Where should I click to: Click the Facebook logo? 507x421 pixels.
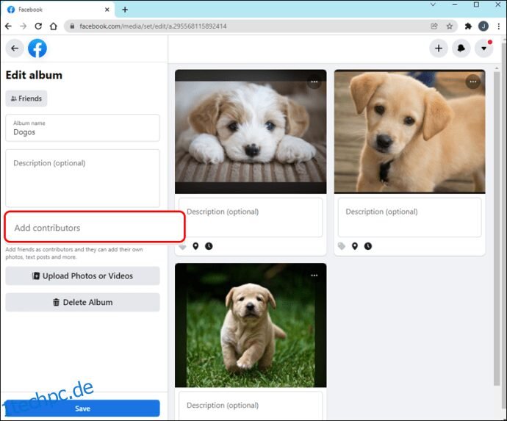37,48
